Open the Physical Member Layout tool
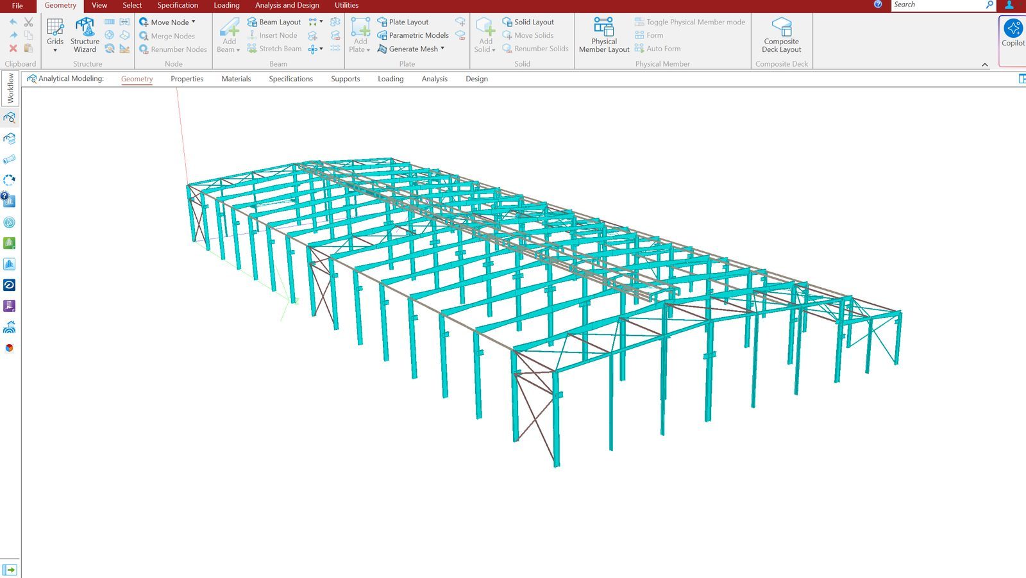Image resolution: width=1026 pixels, height=578 pixels. [x=603, y=35]
